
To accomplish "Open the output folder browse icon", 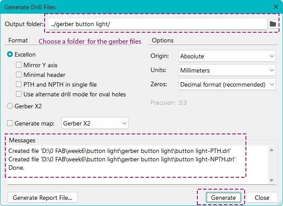I will click(272, 24).
